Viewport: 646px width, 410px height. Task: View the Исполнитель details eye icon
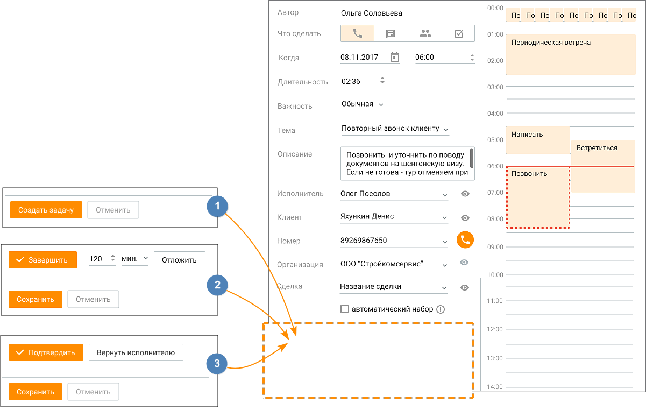click(465, 194)
